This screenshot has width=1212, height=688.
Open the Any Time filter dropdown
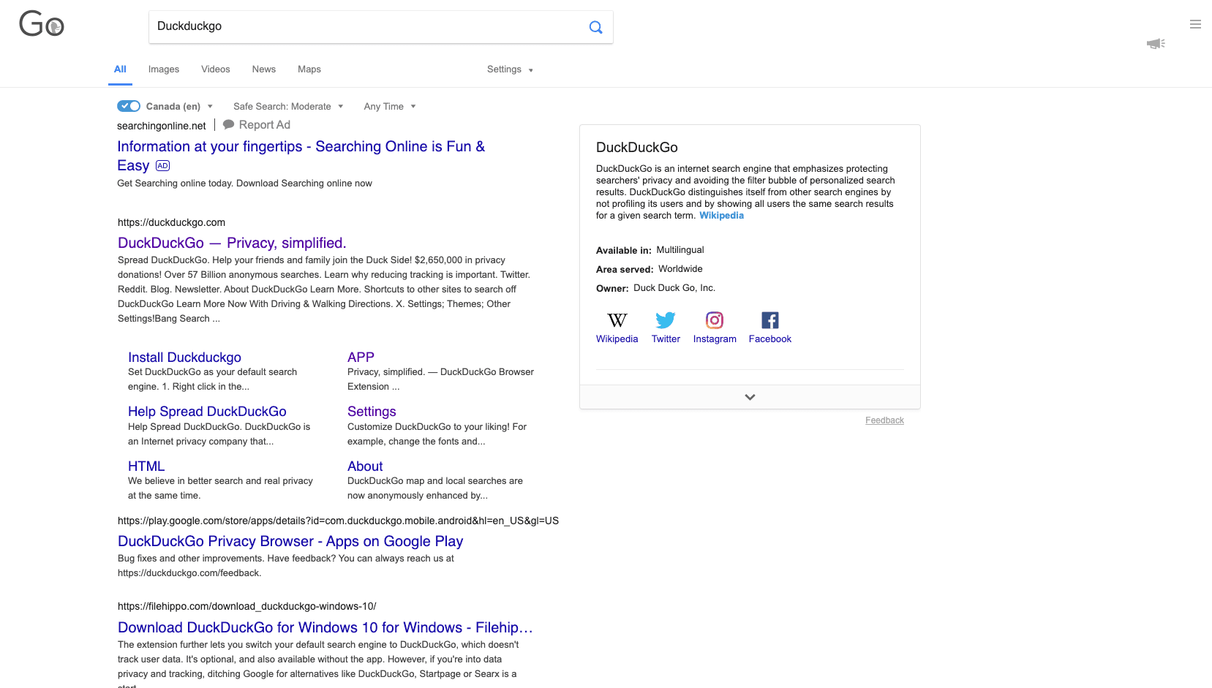pos(390,106)
